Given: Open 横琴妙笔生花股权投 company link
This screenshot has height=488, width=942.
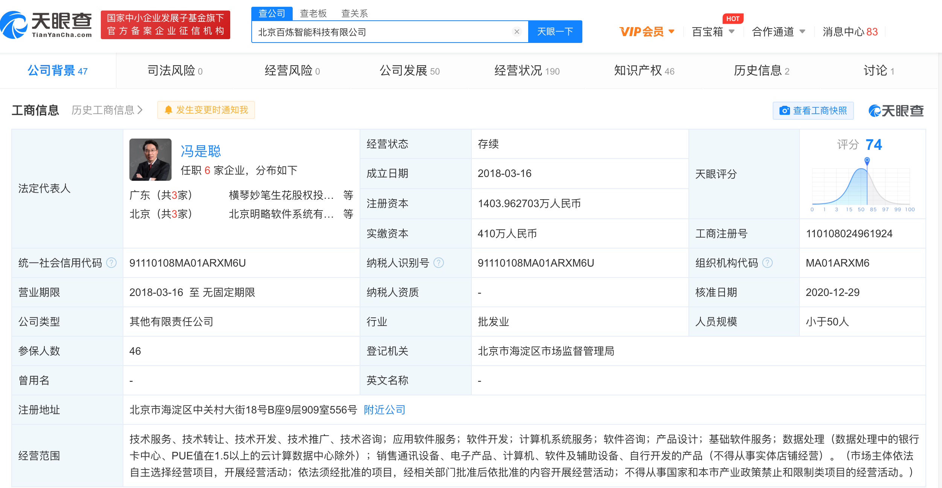Looking at the screenshot, I should [x=281, y=195].
